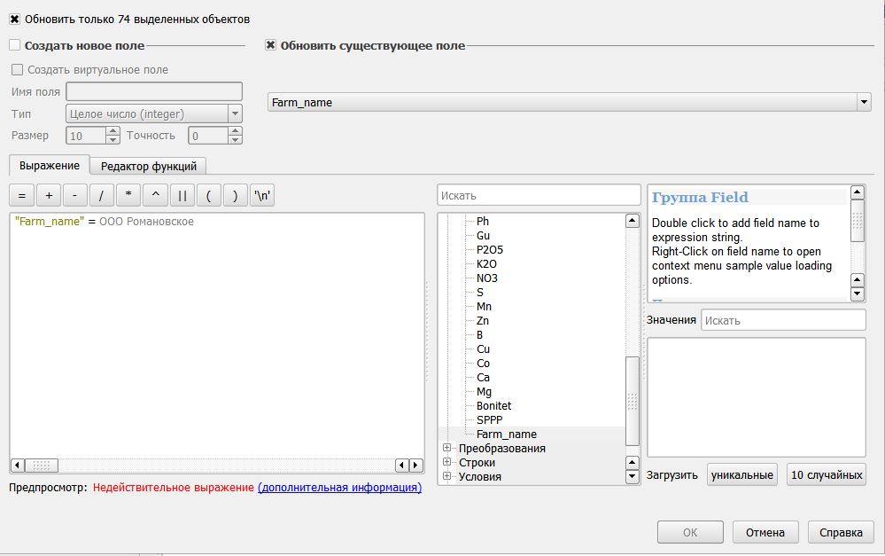Insert the minus operator
885x556 pixels.
coord(74,195)
